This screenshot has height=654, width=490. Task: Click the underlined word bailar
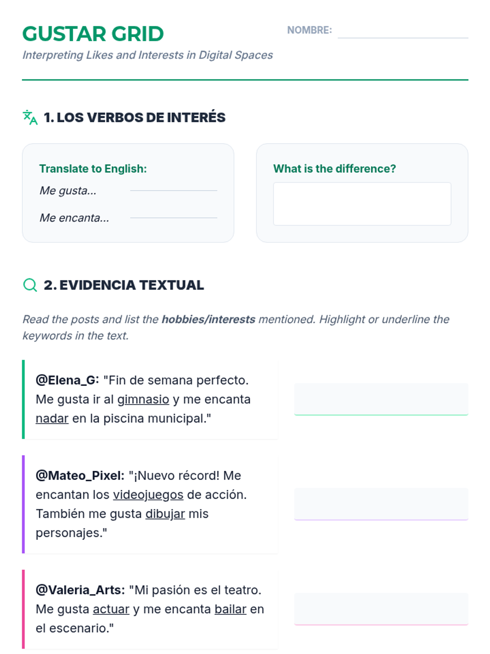[230, 609]
